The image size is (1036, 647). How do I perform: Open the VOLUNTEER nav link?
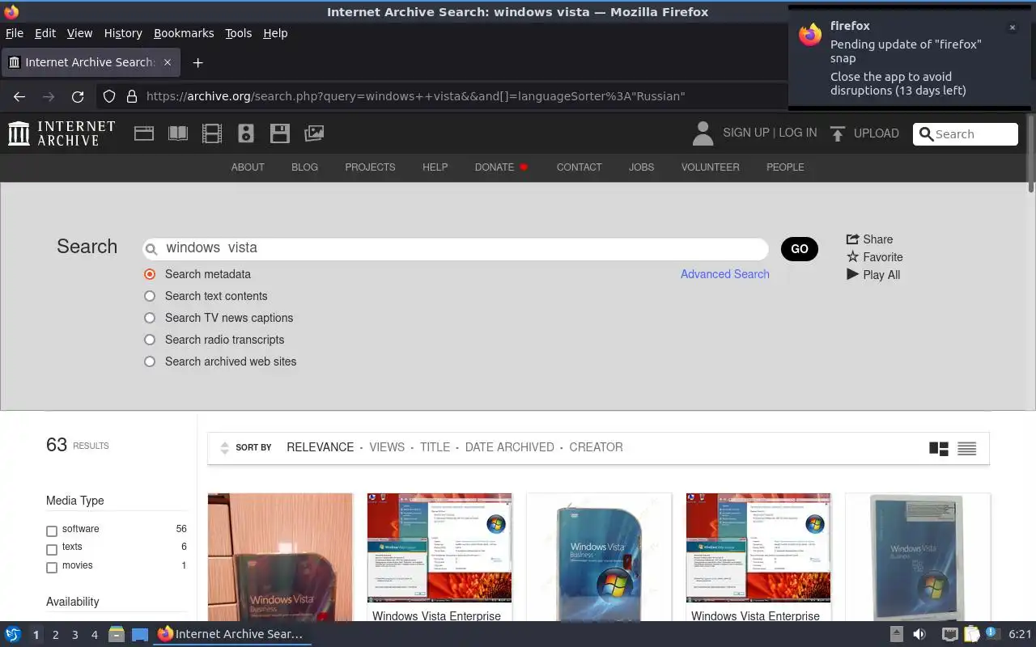coord(710,167)
